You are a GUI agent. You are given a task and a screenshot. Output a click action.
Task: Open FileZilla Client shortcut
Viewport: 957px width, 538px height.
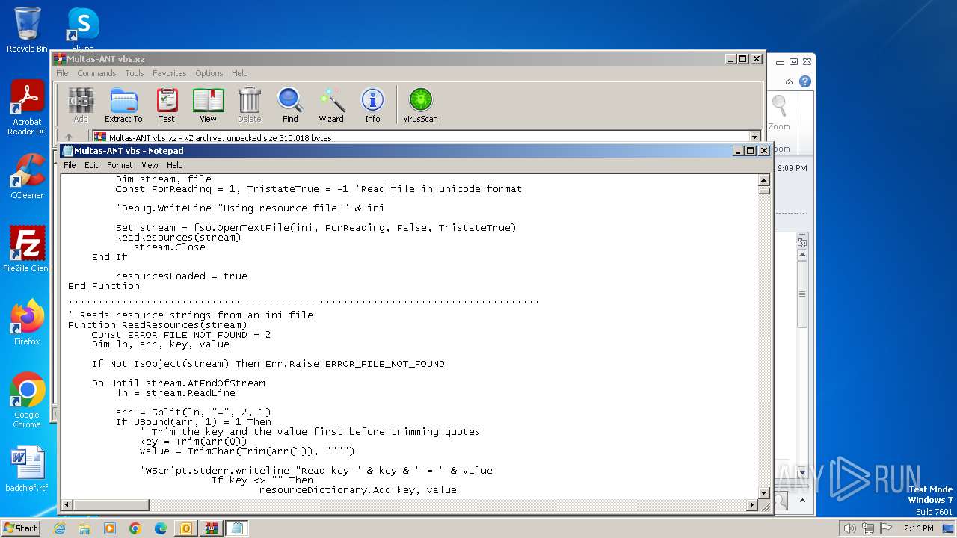point(27,249)
